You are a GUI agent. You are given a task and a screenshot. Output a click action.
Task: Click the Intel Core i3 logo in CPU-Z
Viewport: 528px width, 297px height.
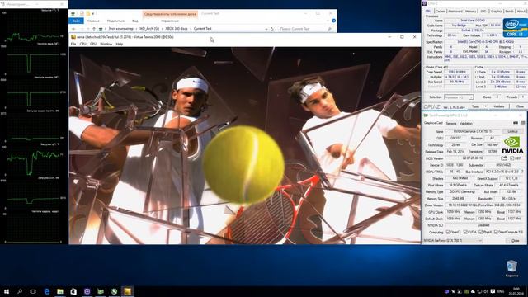515,27
